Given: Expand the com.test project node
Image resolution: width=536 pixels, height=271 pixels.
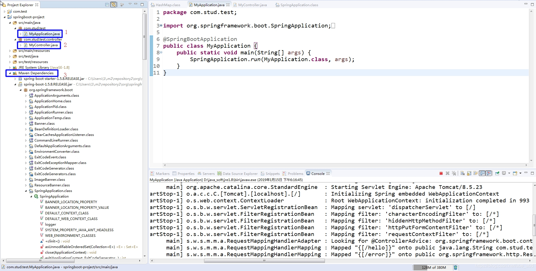Looking at the screenshot, I should pyautogui.click(x=4, y=11).
